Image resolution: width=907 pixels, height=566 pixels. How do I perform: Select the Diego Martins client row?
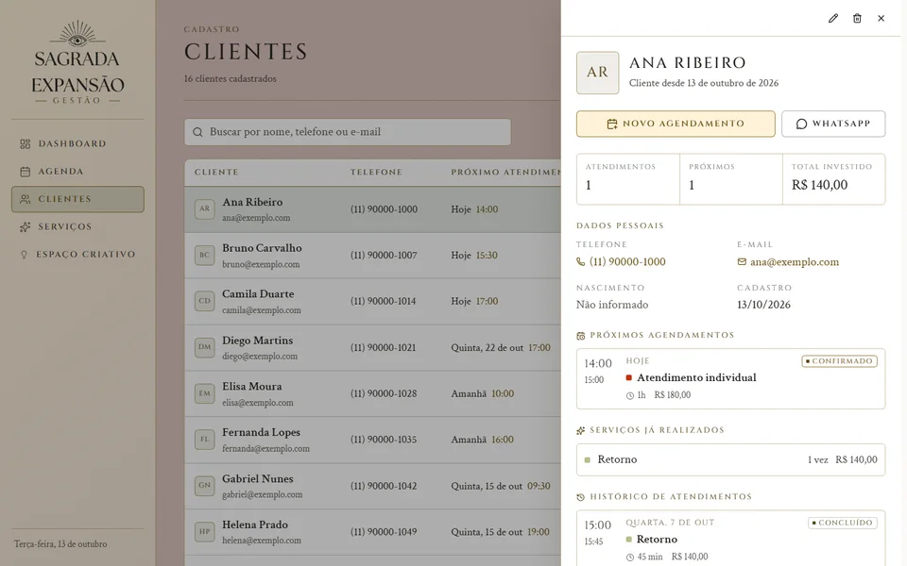(x=372, y=348)
